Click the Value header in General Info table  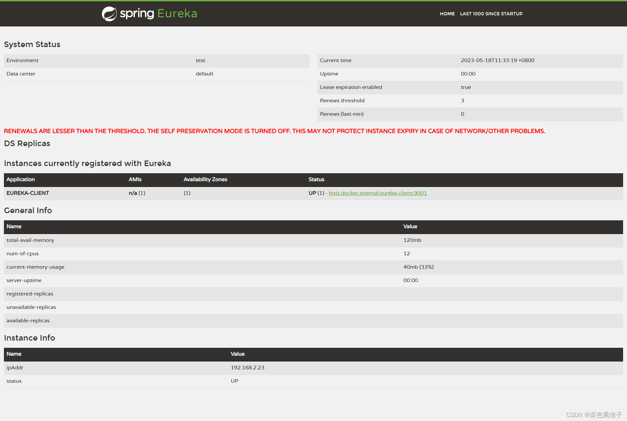tap(410, 227)
